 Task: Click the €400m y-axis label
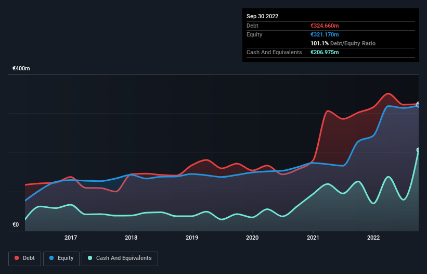[x=21, y=68]
